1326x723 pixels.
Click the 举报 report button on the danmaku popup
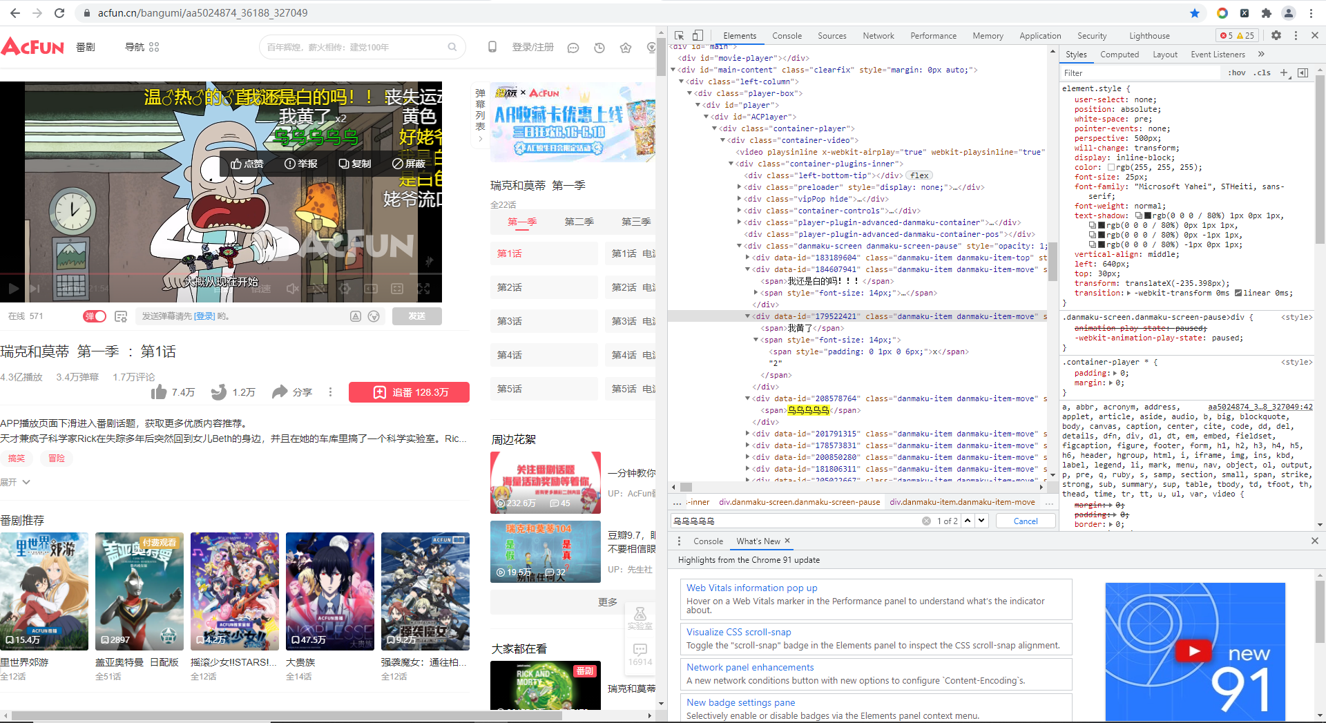pyautogui.click(x=301, y=164)
